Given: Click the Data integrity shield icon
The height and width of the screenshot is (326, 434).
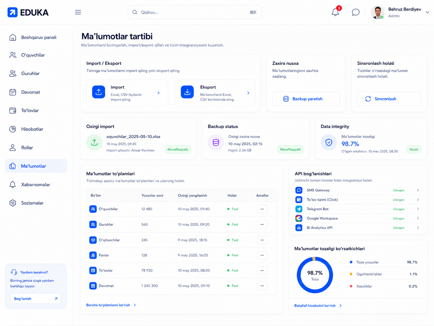Looking at the screenshot, I should coord(329,143).
